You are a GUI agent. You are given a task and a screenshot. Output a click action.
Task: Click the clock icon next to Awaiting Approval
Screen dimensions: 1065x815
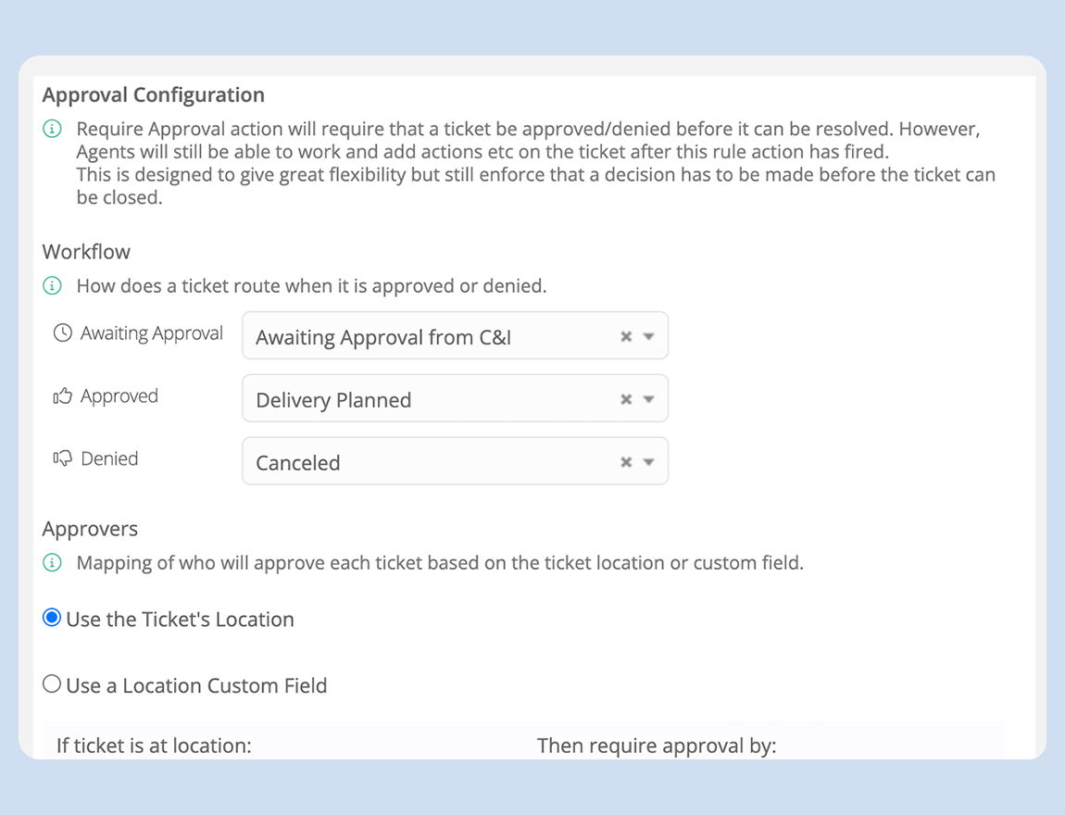[62, 332]
